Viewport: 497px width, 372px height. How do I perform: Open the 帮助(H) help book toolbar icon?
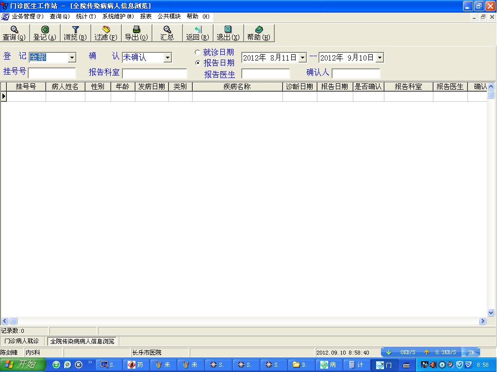259,33
